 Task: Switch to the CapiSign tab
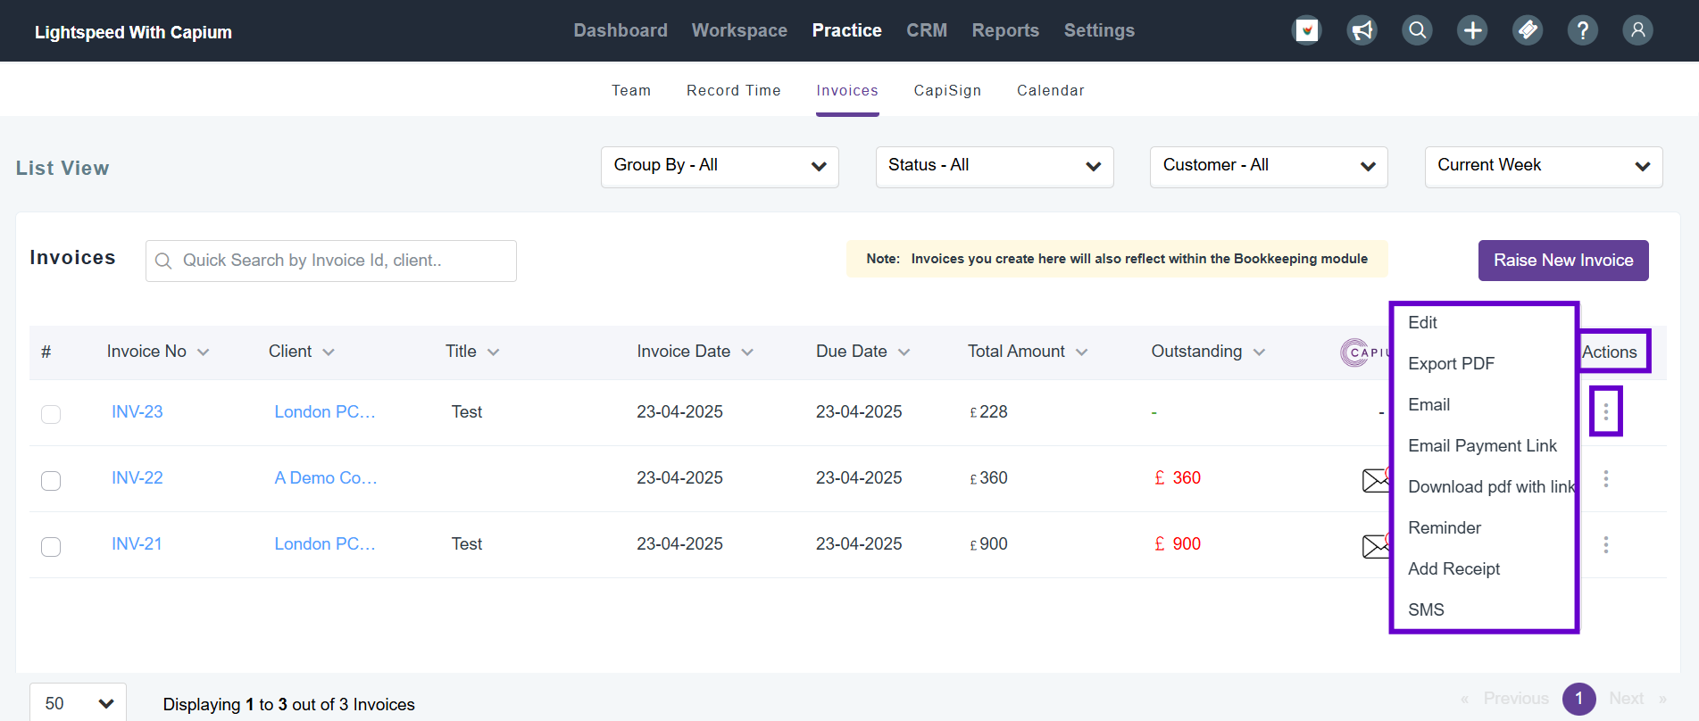tap(947, 90)
